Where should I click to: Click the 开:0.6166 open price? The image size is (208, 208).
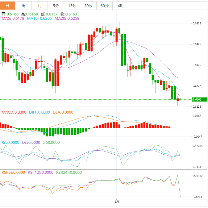pos(10,14)
